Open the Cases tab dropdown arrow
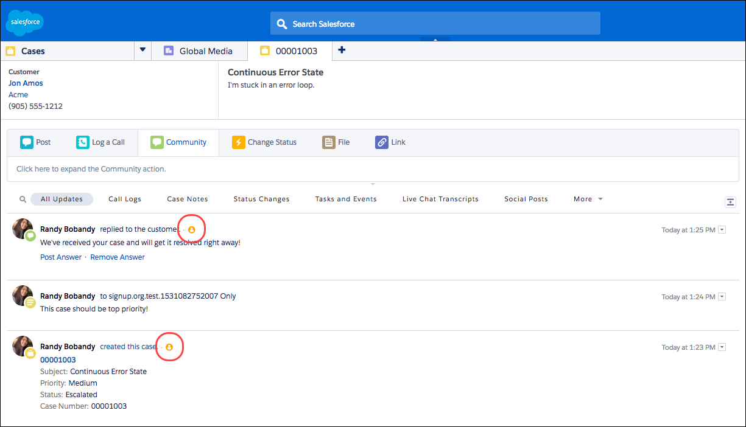 click(143, 50)
